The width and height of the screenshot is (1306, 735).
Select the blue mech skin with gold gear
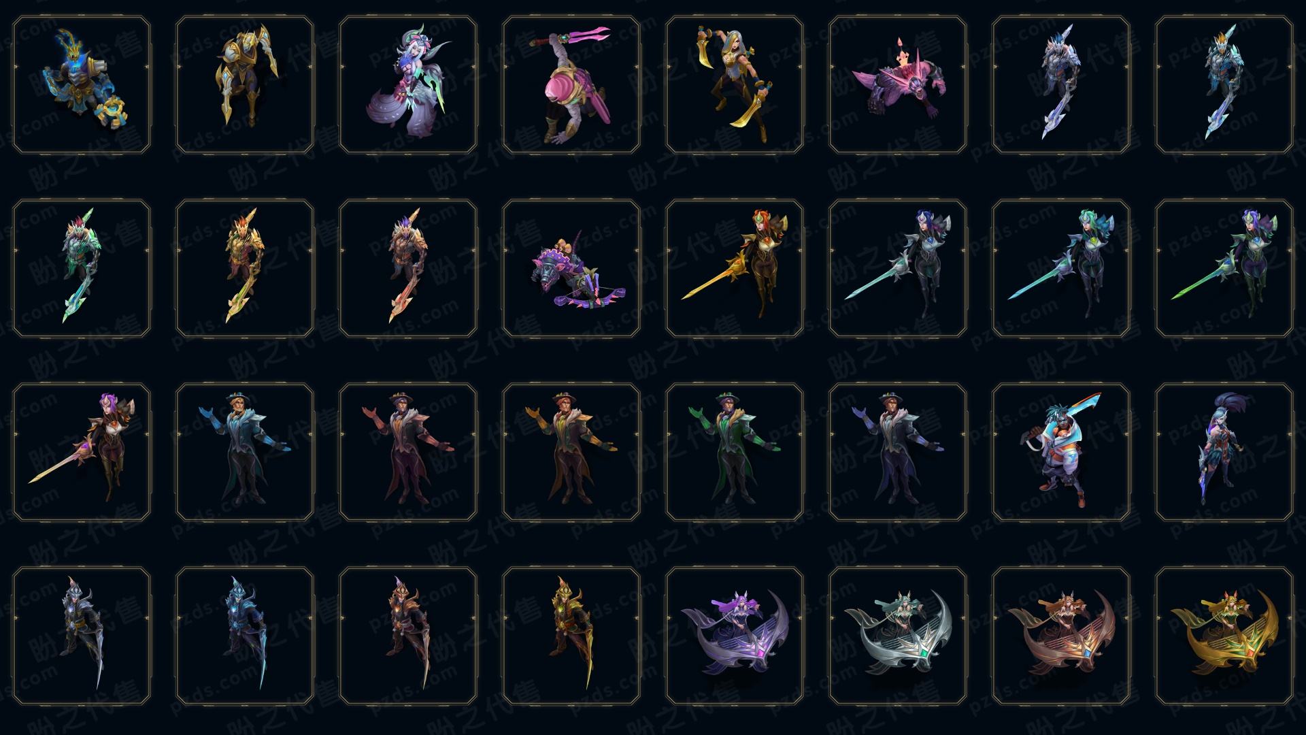point(82,85)
